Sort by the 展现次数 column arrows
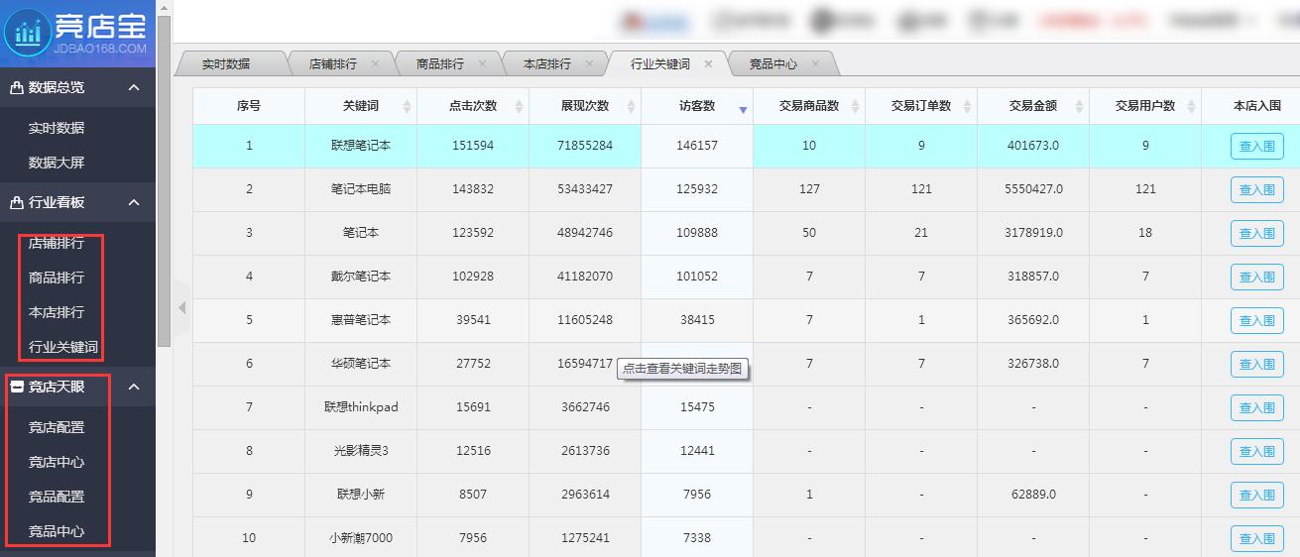 [x=631, y=107]
